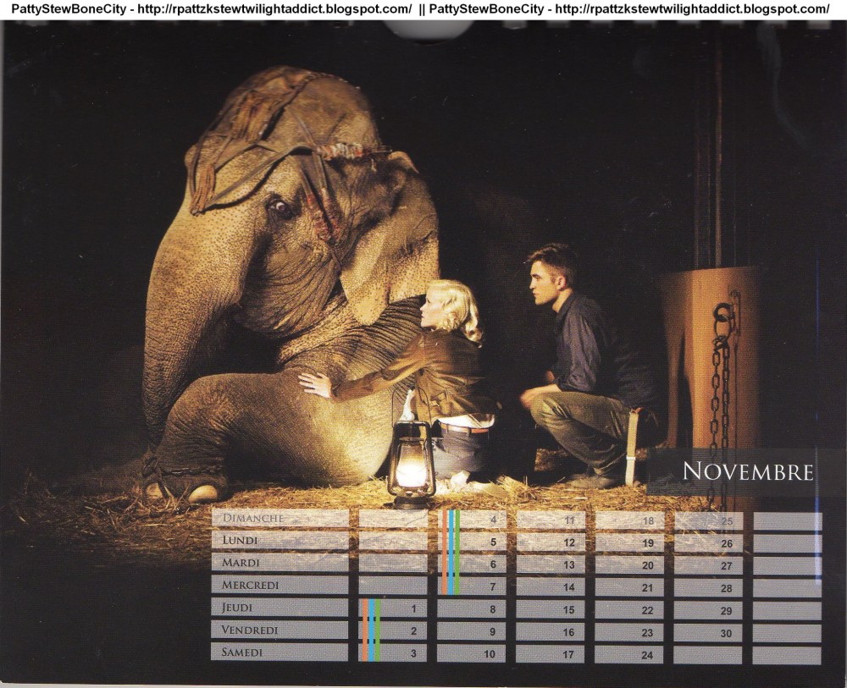Click date 26 in the calendar
847x688 pixels.
pos(708,543)
